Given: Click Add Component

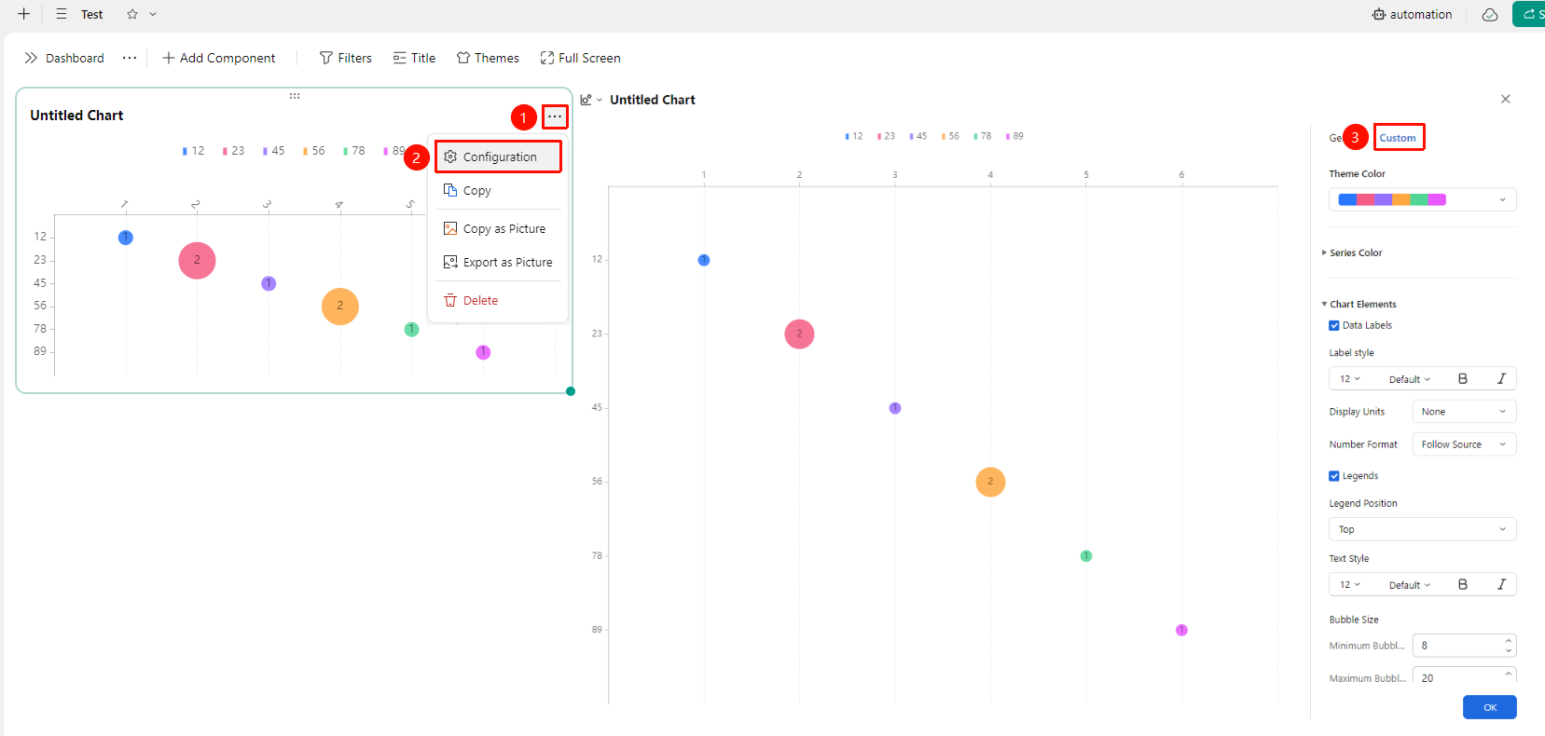Looking at the screenshot, I should 219,58.
